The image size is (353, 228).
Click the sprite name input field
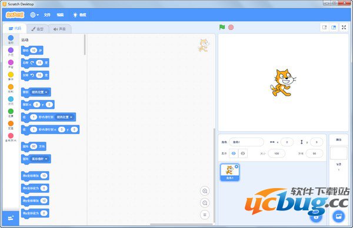pos(247,142)
